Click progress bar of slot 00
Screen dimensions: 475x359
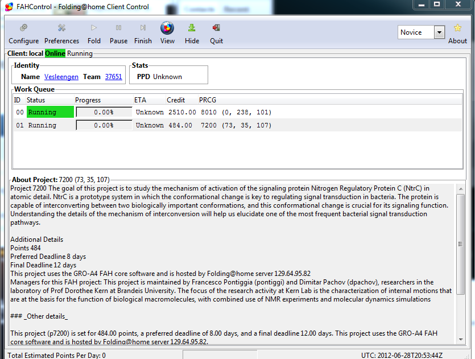(x=104, y=112)
